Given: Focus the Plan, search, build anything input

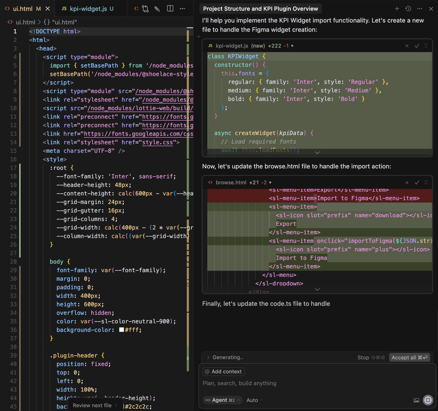Looking at the screenshot, I should click(317, 384).
